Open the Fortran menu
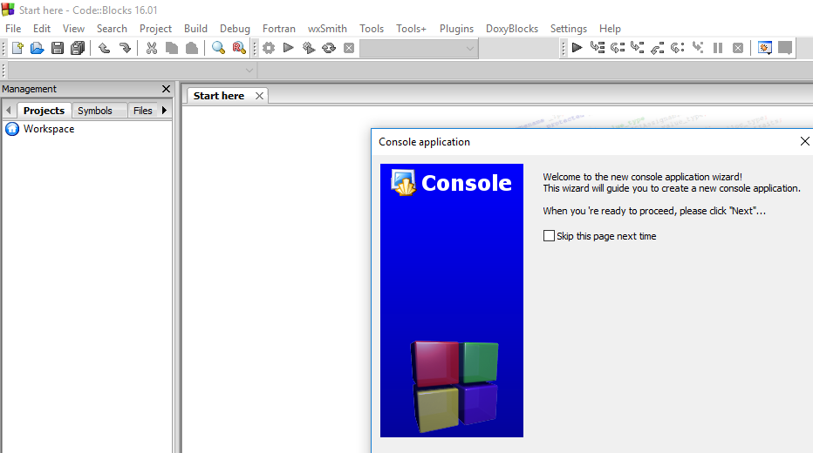813x453 pixels. 279,29
